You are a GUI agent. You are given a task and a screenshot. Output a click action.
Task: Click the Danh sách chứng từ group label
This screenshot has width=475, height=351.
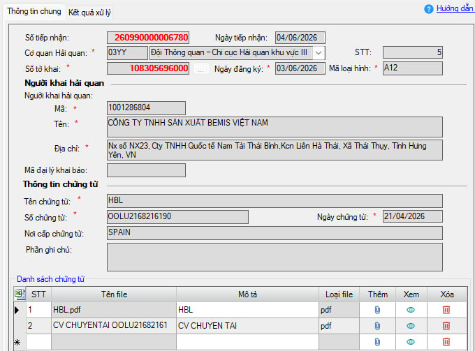50,279
